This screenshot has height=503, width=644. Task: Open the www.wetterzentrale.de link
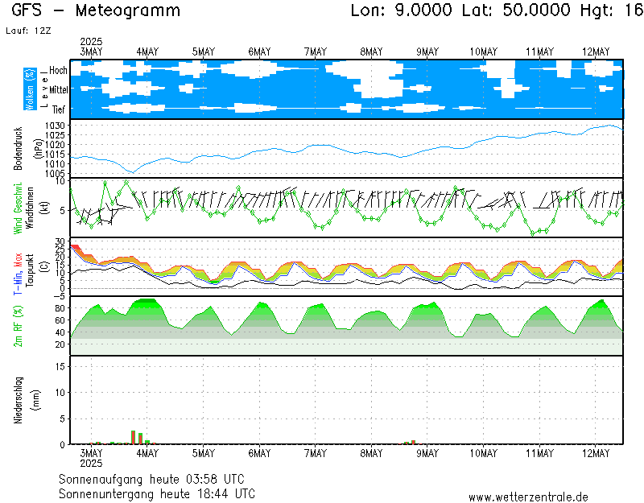tap(528, 497)
